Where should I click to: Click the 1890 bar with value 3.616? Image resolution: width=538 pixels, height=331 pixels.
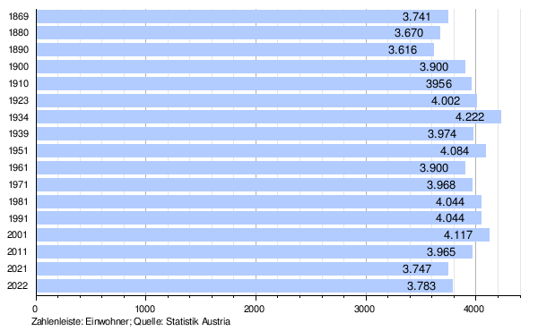click(235, 49)
